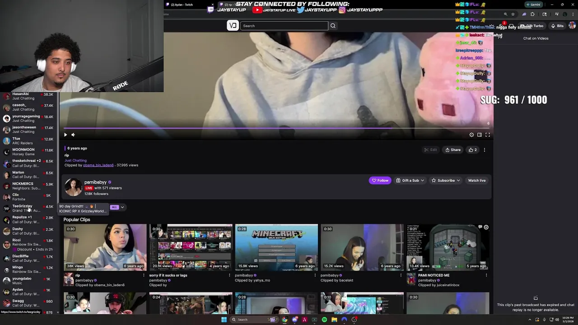Image resolution: width=578 pixels, height=325 pixels.
Task: Open HasanAbi channel in sidebar
Action: [28, 96]
